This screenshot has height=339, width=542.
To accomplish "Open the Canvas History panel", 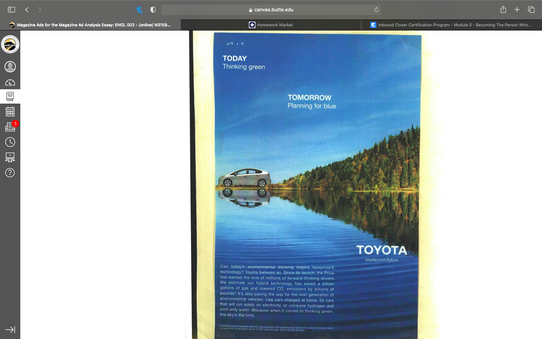I will [10, 142].
